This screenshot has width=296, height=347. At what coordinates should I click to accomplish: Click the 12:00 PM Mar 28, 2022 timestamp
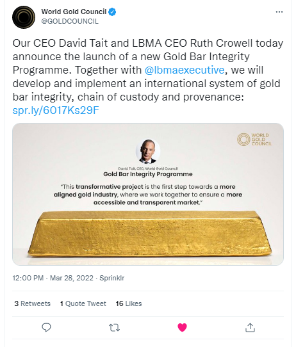pos(53,278)
